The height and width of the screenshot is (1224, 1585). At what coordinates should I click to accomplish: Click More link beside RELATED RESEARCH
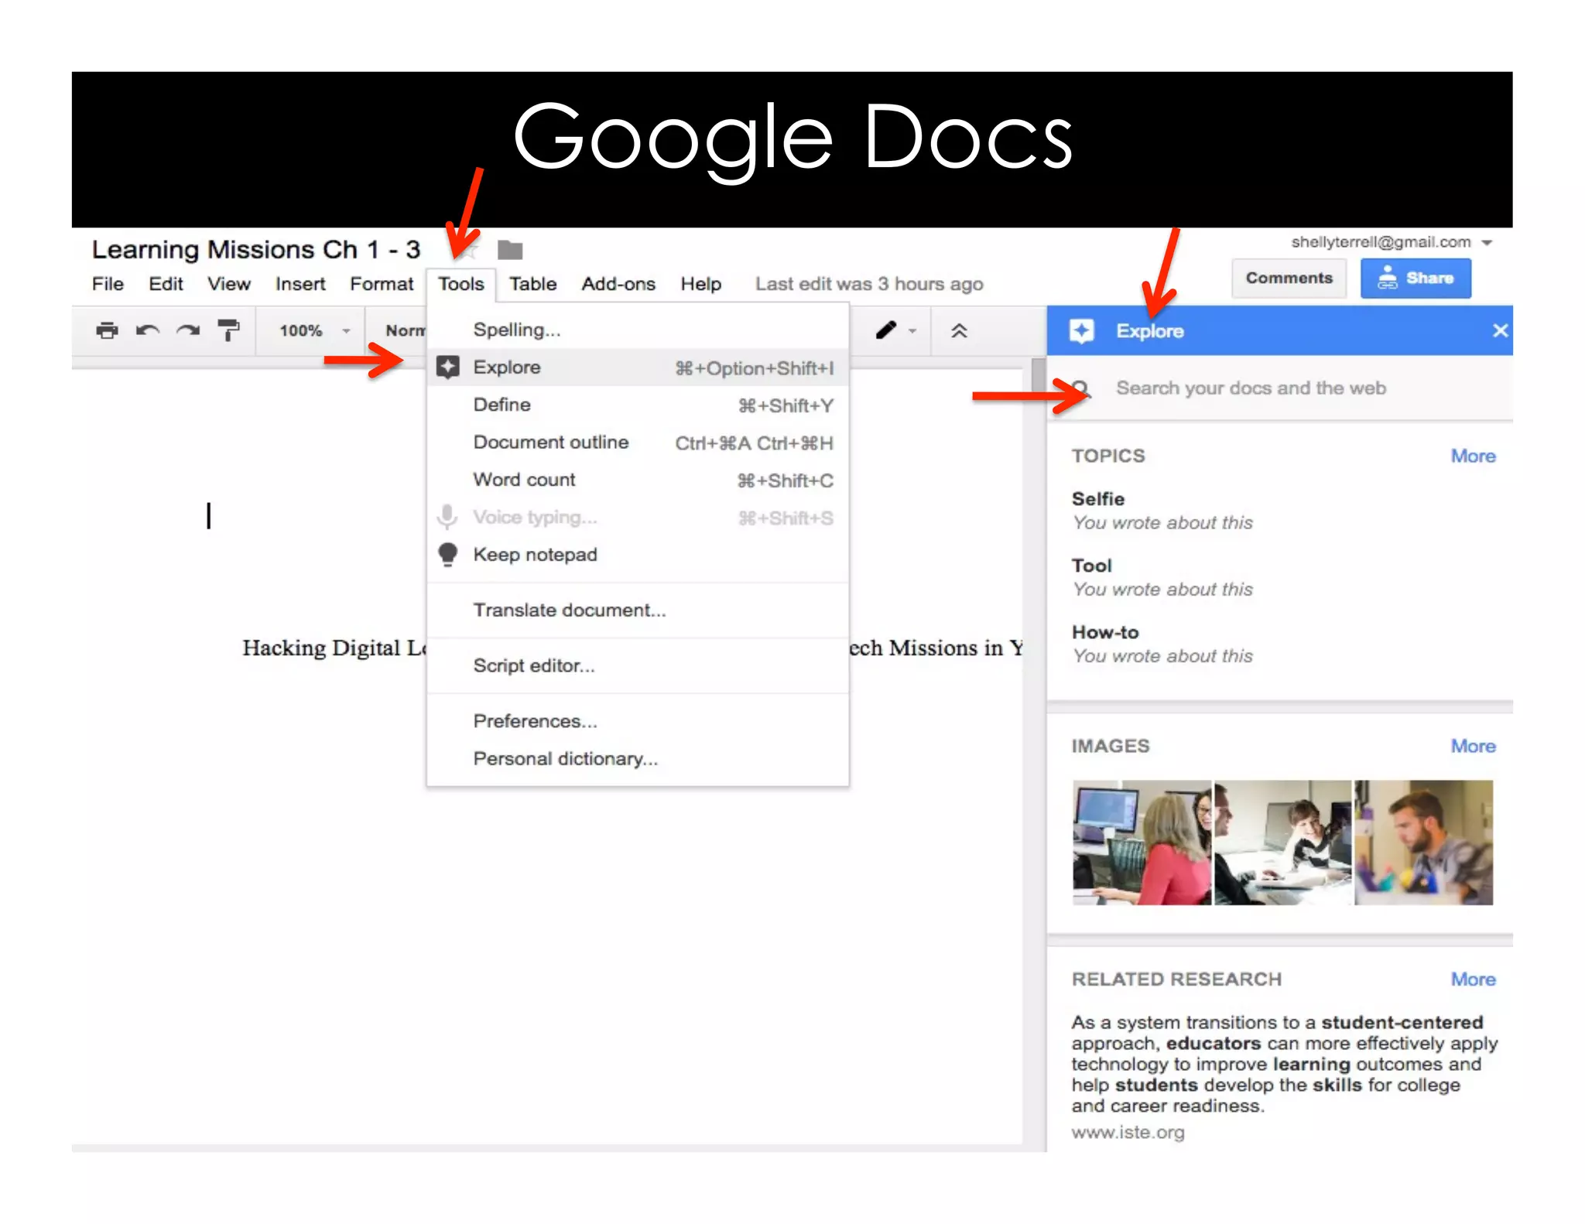(1473, 980)
